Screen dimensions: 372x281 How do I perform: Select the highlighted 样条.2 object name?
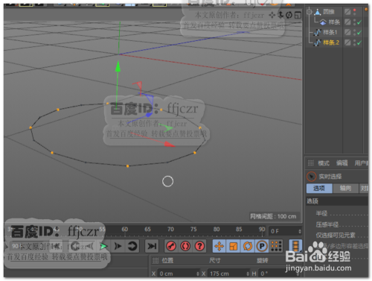pos(331,42)
